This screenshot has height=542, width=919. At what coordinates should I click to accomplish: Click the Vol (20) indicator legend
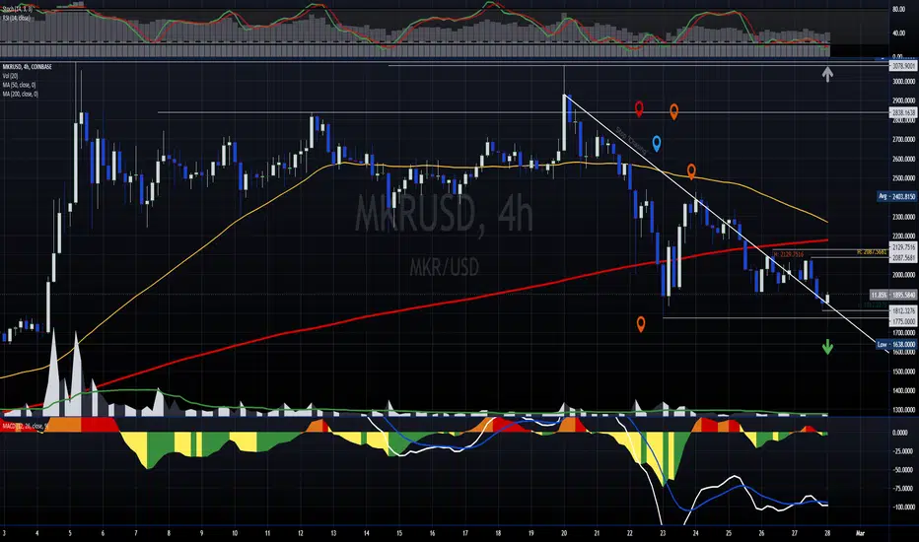pyautogui.click(x=10, y=76)
